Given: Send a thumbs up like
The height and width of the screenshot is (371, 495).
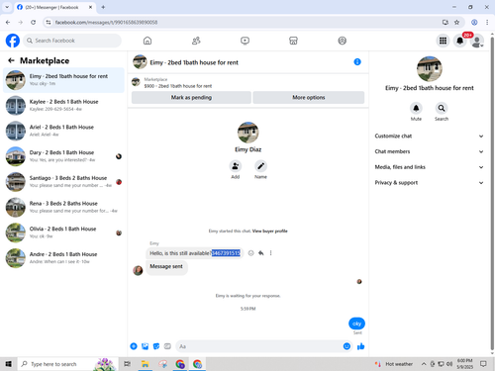Looking at the screenshot, I should coord(360,346).
